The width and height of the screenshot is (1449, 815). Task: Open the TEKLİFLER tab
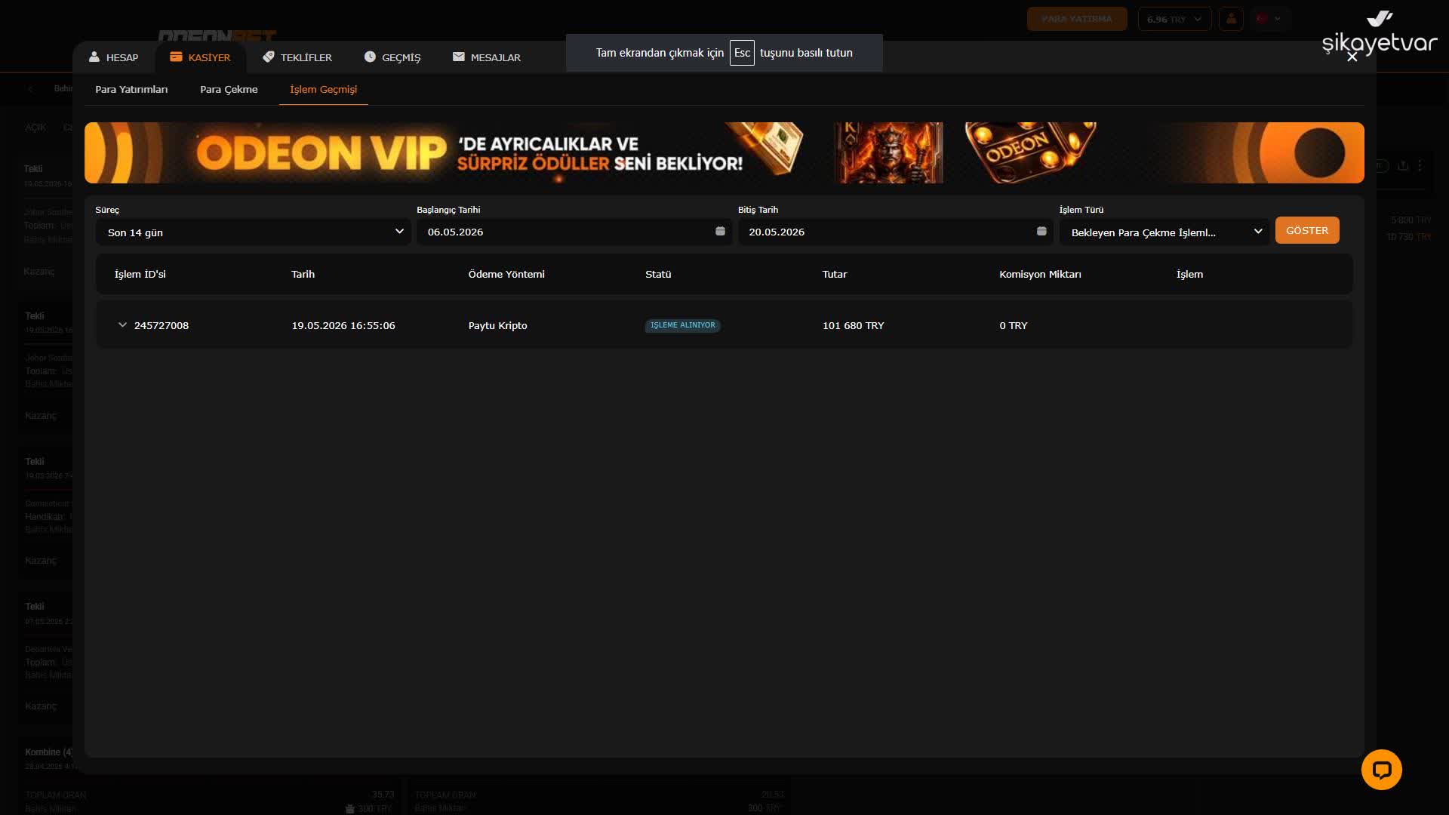(x=297, y=57)
